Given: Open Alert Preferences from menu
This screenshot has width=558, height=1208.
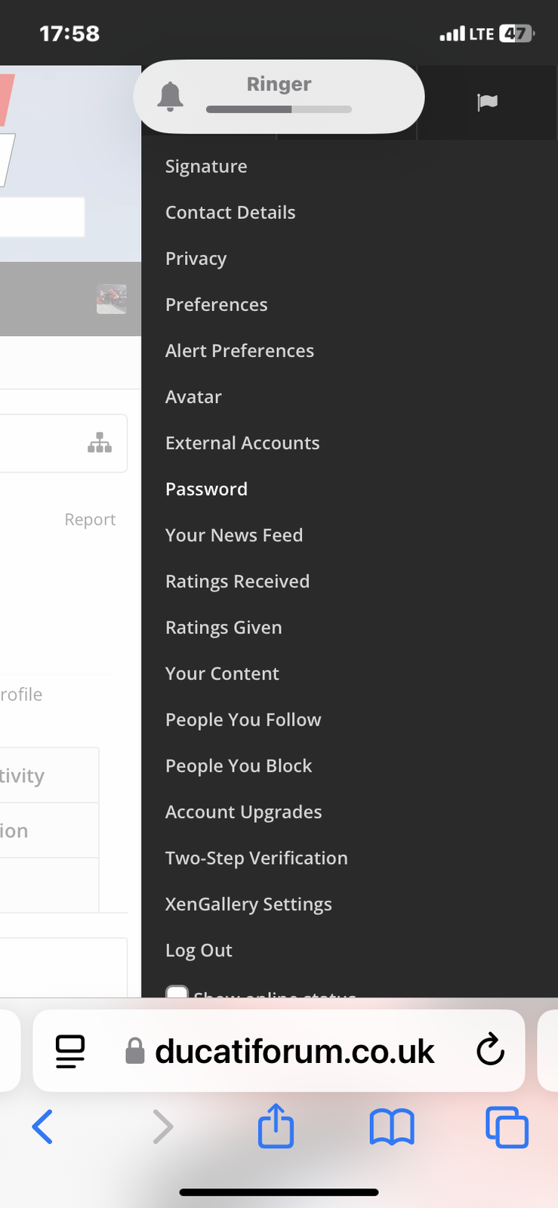Looking at the screenshot, I should pos(239,351).
